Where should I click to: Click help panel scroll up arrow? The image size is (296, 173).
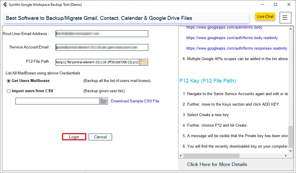pyautogui.click(x=290, y=29)
